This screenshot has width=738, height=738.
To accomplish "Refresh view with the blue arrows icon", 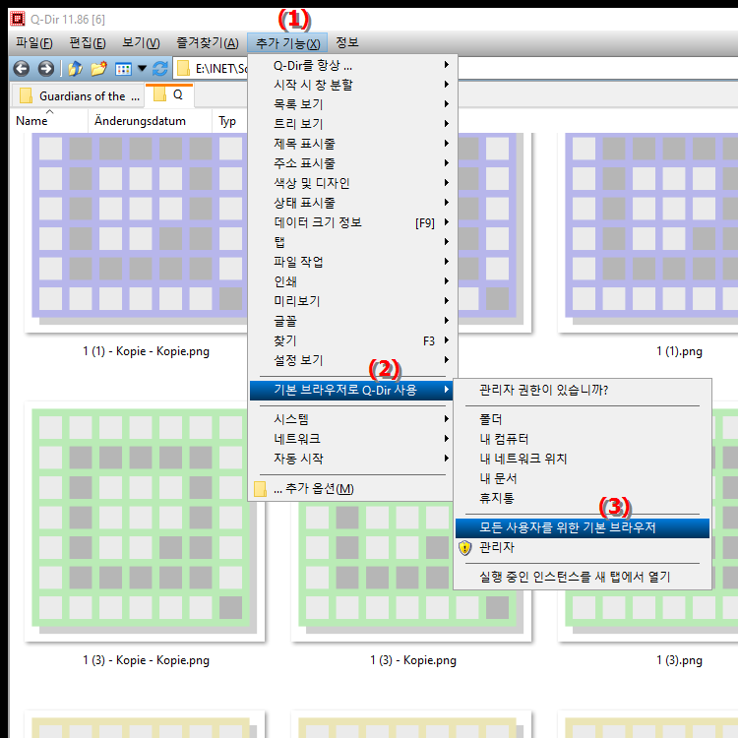I will [160, 69].
